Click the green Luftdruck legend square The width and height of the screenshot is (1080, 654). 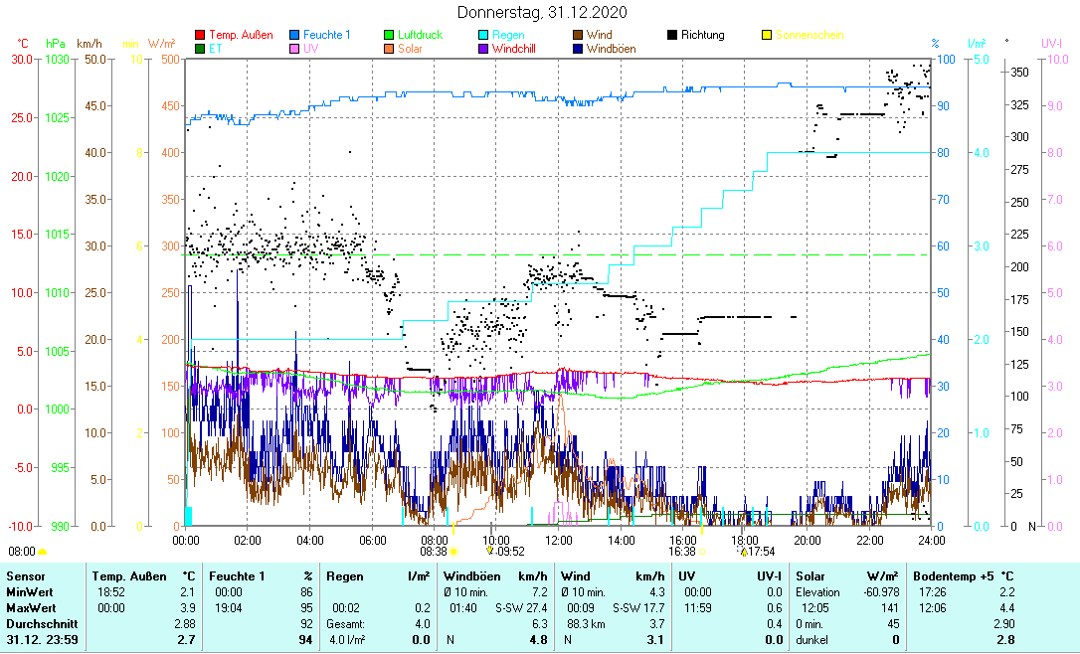389,35
